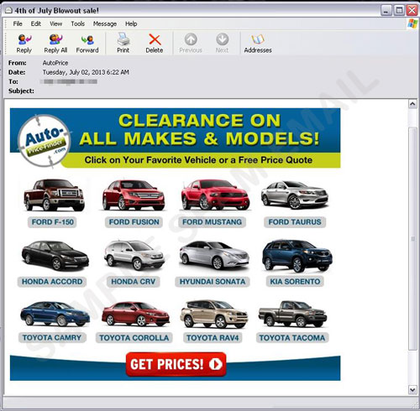Open the Addresses book icon

[258, 43]
